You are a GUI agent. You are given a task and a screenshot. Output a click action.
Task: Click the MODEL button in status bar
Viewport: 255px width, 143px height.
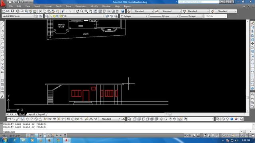click(x=188, y=135)
